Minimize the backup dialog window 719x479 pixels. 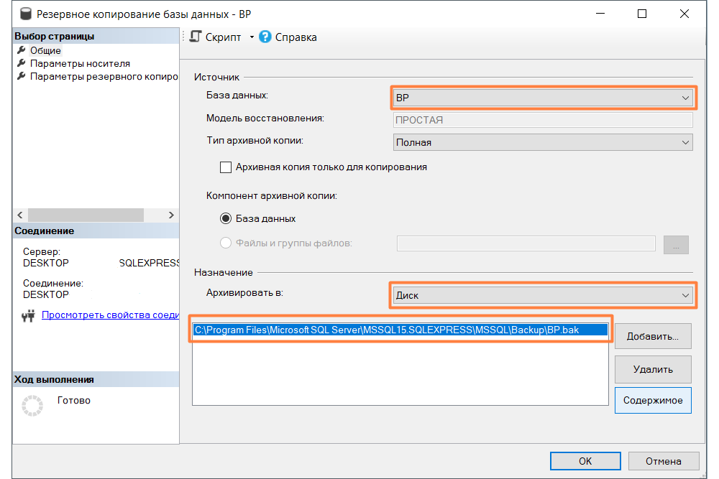tap(600, 14)
